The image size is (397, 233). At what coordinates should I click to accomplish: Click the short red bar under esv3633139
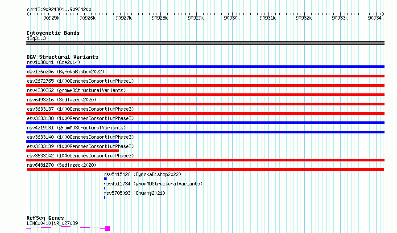click(x=73, y=151)
